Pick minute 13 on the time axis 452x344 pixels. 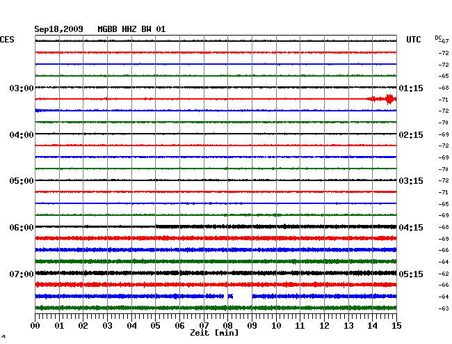(x=348, y=325)
